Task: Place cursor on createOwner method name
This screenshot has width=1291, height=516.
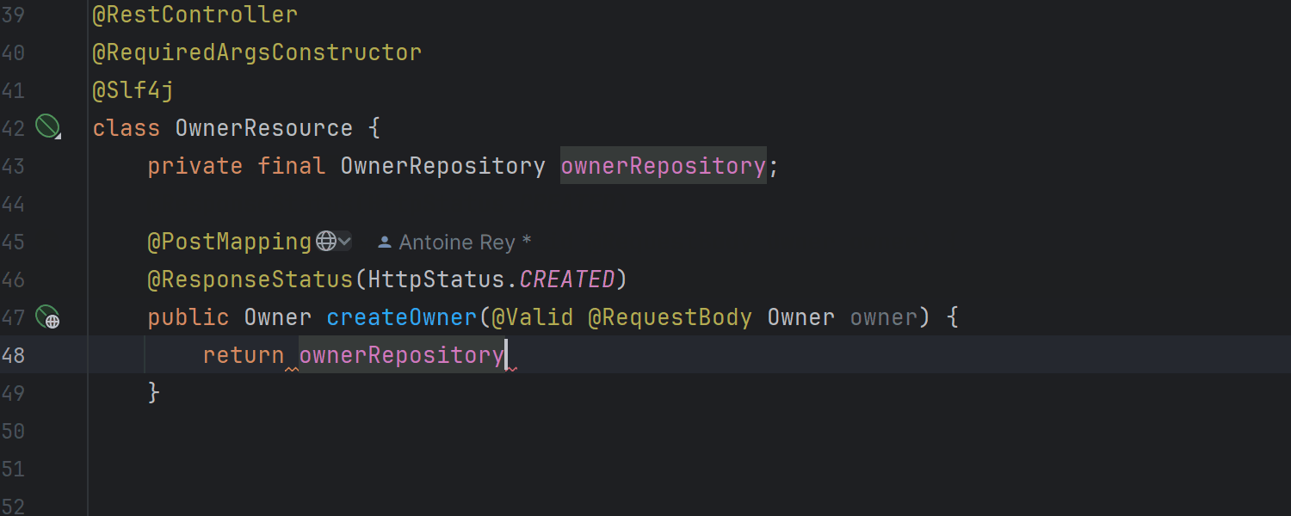Action: tap(401, 317)
